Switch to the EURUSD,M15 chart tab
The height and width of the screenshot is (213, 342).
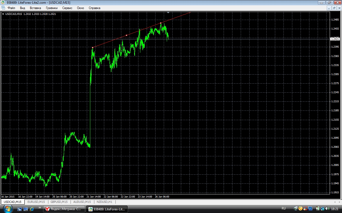pos(36,202)
